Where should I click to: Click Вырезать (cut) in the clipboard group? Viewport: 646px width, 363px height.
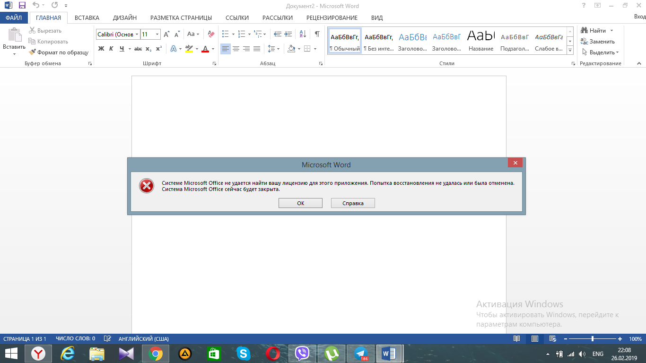[x=45, y=31]
